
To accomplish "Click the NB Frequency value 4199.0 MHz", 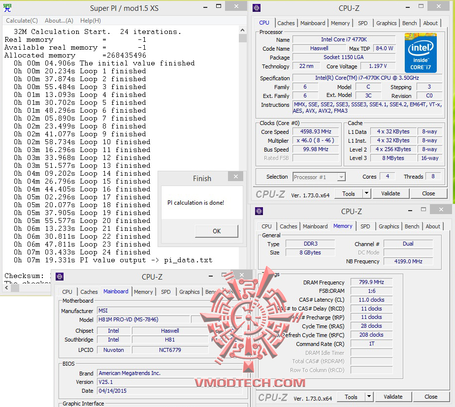I will [x=408, y=261].
